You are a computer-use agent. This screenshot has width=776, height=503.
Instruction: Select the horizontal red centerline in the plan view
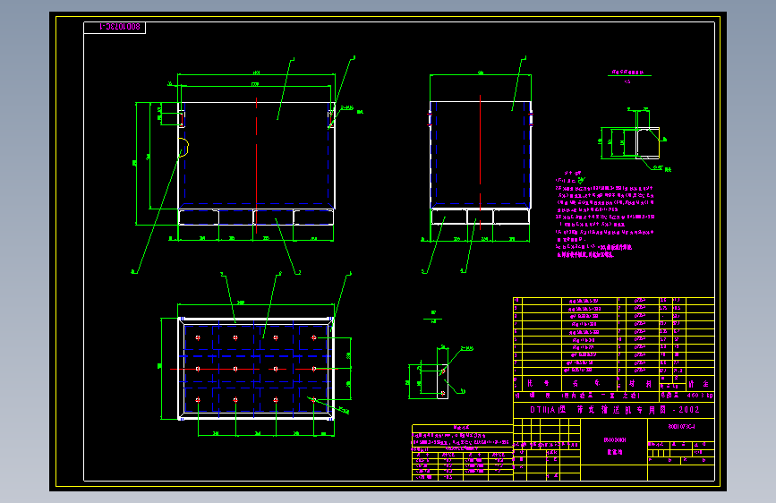click(254, 369)
